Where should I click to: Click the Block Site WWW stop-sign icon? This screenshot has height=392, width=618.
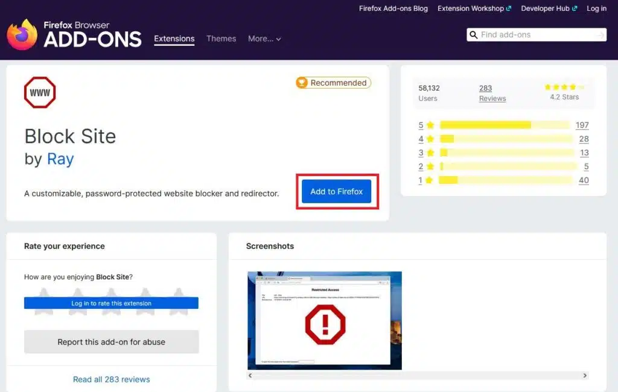pos(40,93)
